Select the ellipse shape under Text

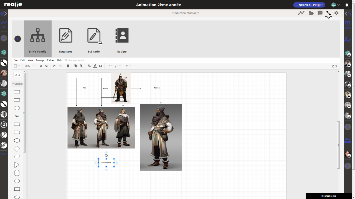pyautogui.click(x=17, y=140)
